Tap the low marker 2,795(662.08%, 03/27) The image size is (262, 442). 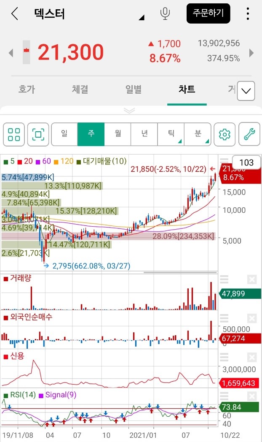(x=91, y=266)
